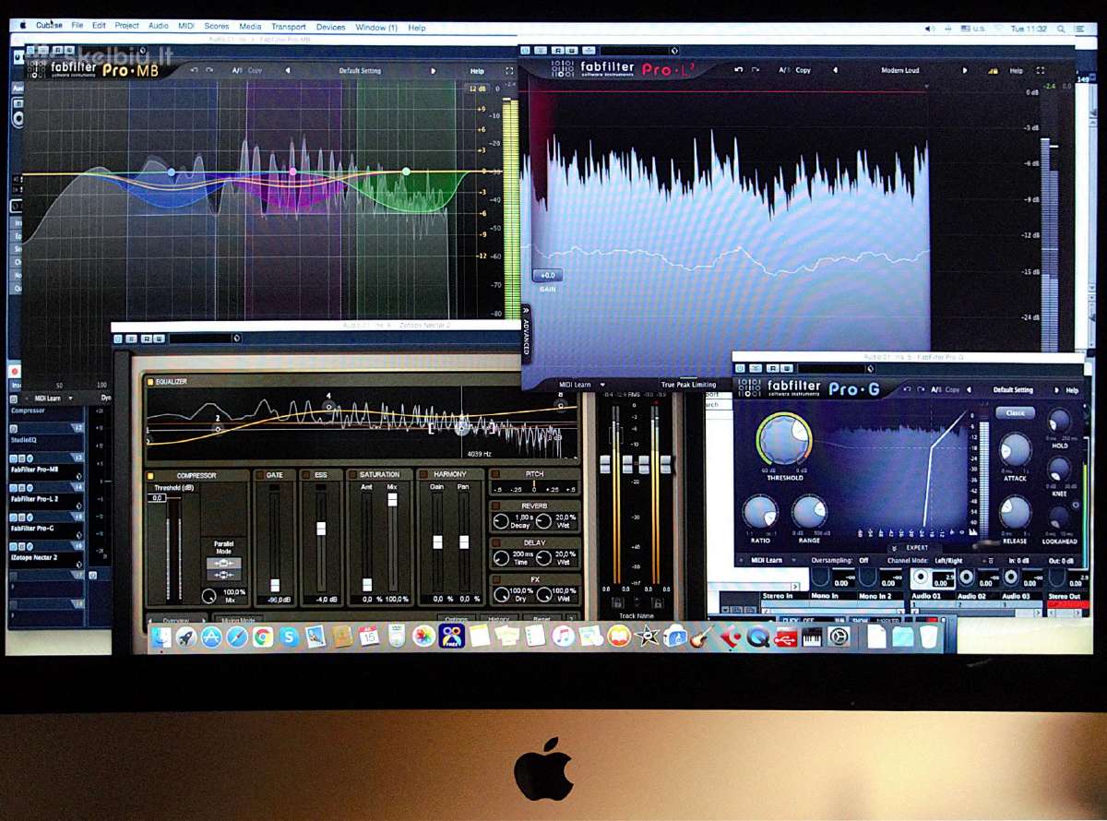Open the MIDI menu in menu bar
The height and width of the screenshot is (821, 1107).
tap(186, 27)
